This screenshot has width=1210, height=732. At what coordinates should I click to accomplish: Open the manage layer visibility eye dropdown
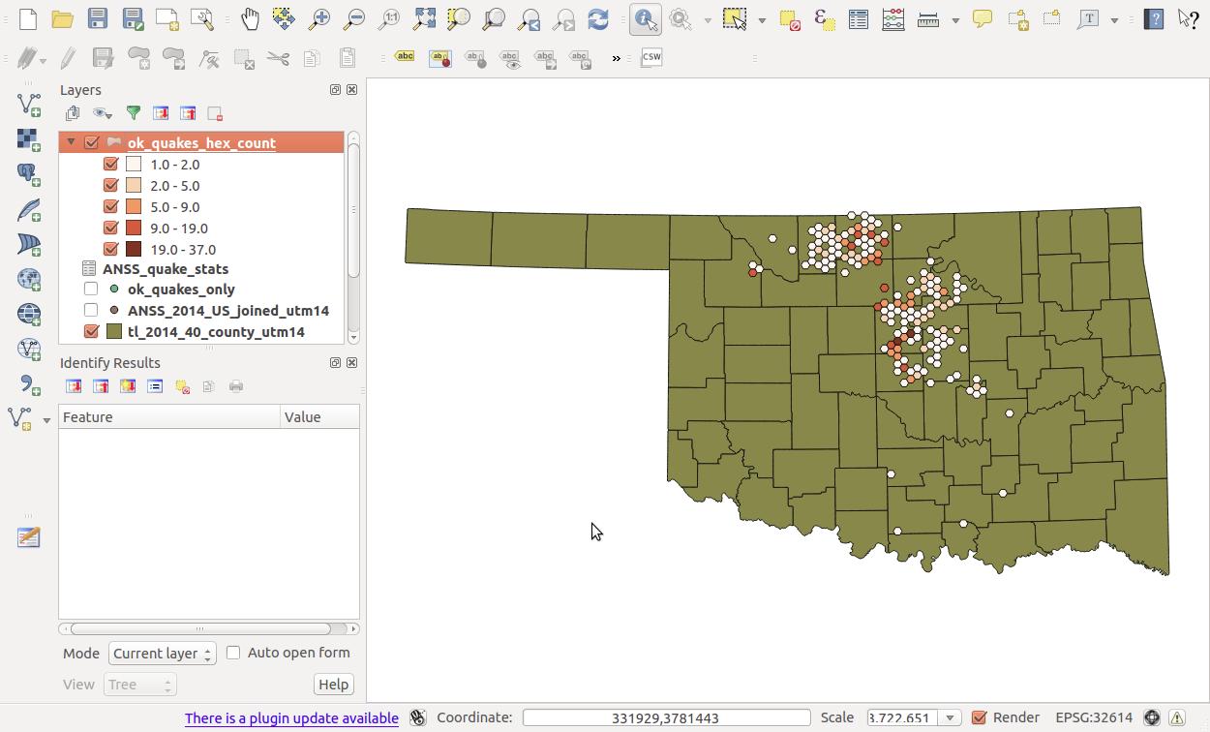click(103, 113)
